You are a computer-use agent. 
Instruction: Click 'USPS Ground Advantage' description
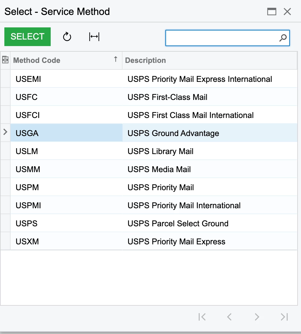click(174, 133)
